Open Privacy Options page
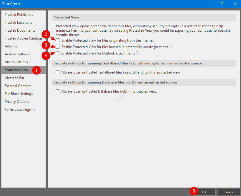 17,102
